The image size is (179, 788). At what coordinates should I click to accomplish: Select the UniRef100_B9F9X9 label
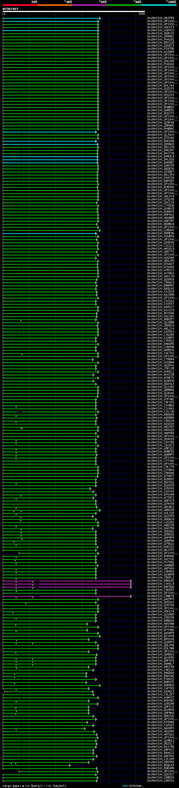click(161, 661)
